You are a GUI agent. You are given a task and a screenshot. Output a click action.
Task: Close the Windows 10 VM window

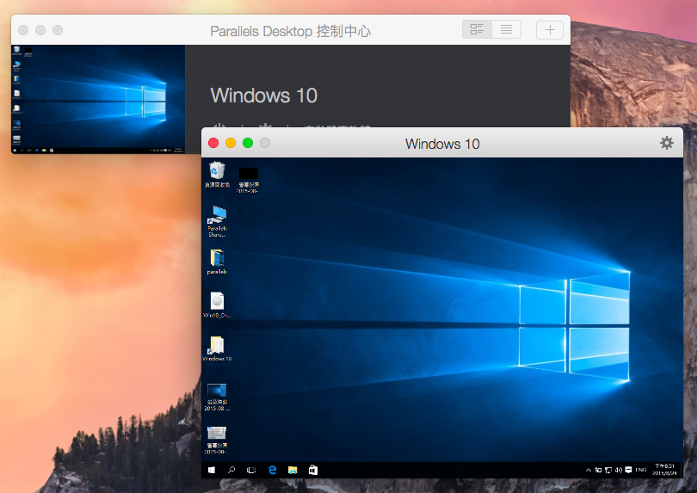pyautogui.click(x=213, y=143)
